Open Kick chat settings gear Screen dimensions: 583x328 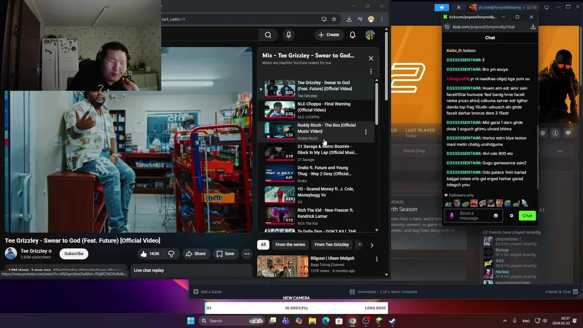tap(511, 216)
